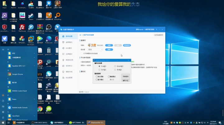The height and width of the screenshot is (125, 224).
Task: Select the fullscreen mode sidebar item
Action: (x=68, y=54)
